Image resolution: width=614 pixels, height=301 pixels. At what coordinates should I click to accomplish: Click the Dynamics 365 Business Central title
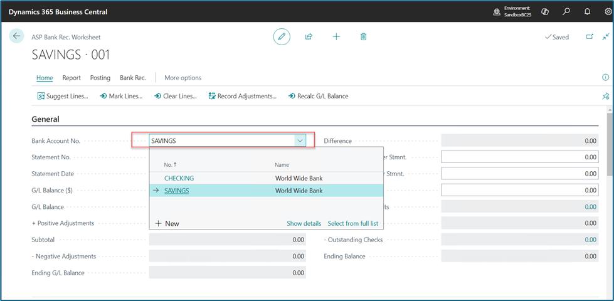[58, 12]
